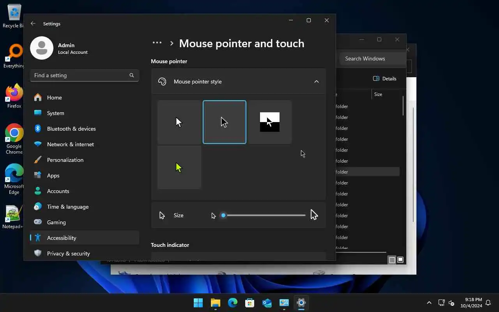Viewport: 499px width, 312px height.
Task: Open Apps settings category
Action: click(85, 175)
